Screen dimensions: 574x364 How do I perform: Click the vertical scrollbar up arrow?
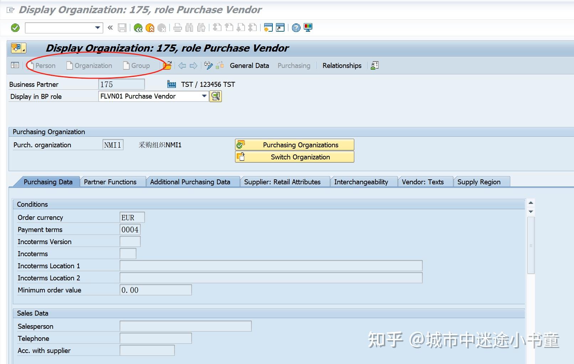pos(531,202)
